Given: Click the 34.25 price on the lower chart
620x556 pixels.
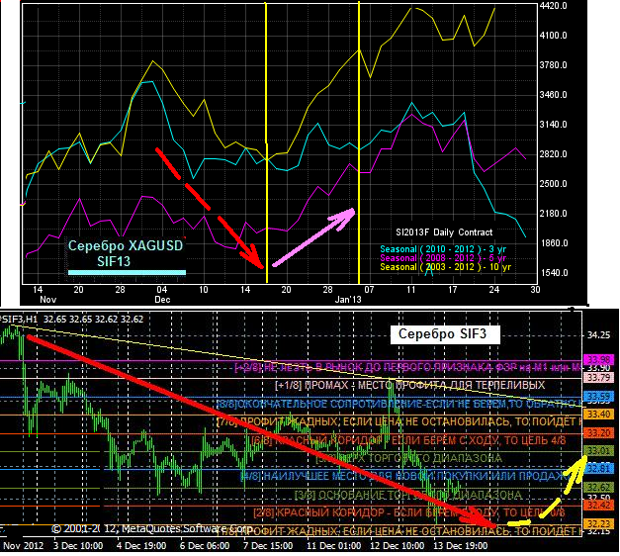Looking at the screenshot, I should tap(597, 335).
